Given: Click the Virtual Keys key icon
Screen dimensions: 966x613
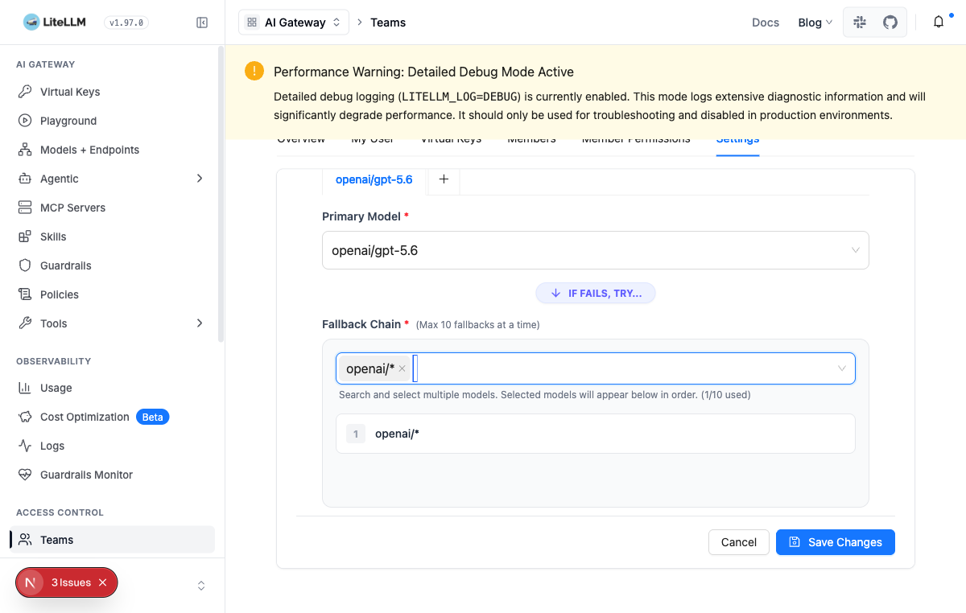Looking at the screenshot, I should pyautogui.click(x=25, y=92).
